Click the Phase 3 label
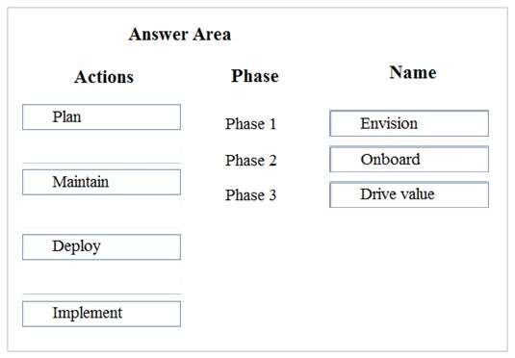515x358 pixels. (250, 195)
